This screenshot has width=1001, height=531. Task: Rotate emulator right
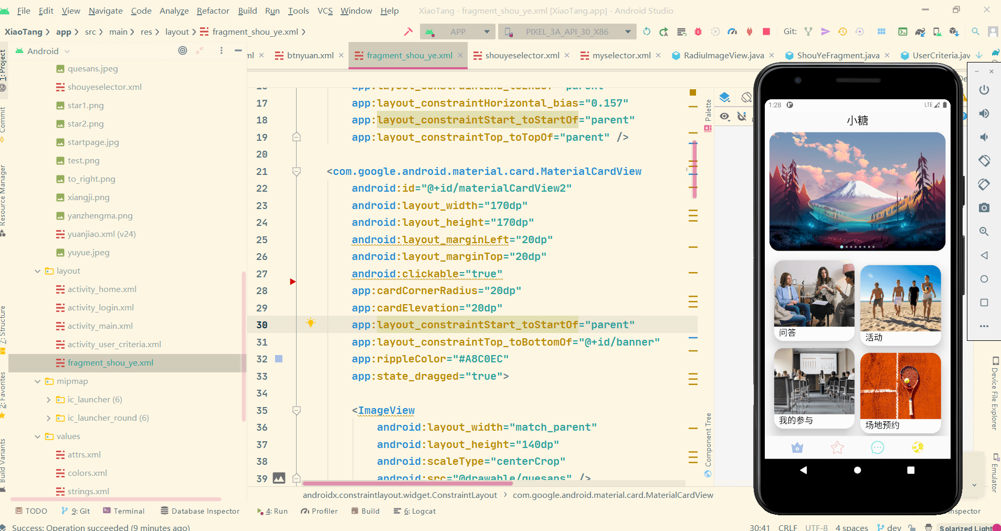click(x=984, y=184)
